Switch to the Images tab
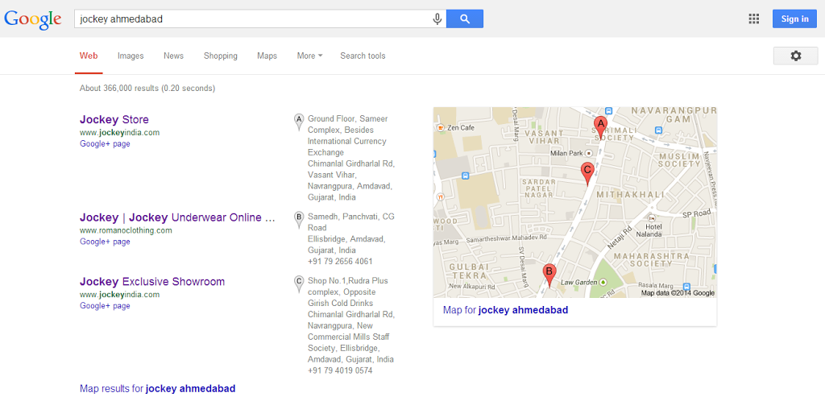825x397 pixels. (131, 56)
